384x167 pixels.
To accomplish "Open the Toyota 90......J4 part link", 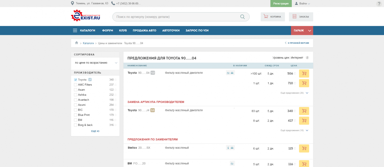I will click(x=138, y=111).
